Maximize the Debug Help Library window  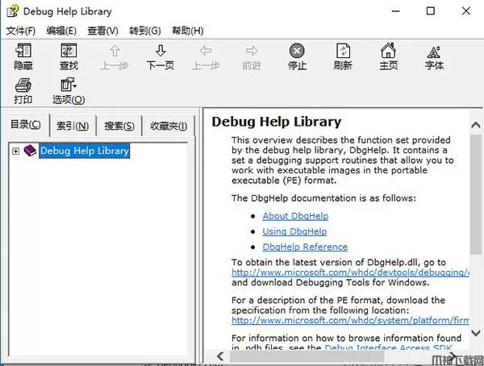pos(430,11)
